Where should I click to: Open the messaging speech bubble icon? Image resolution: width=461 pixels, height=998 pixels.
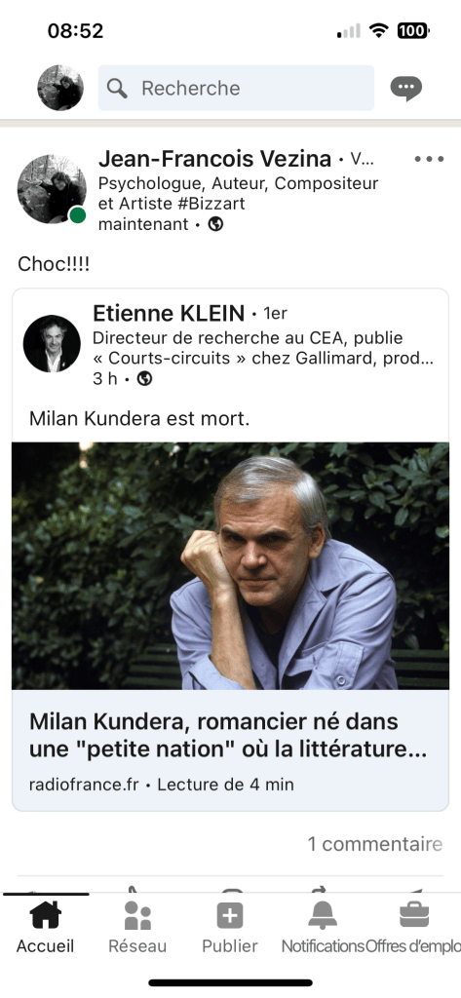(x=405, y=89)
